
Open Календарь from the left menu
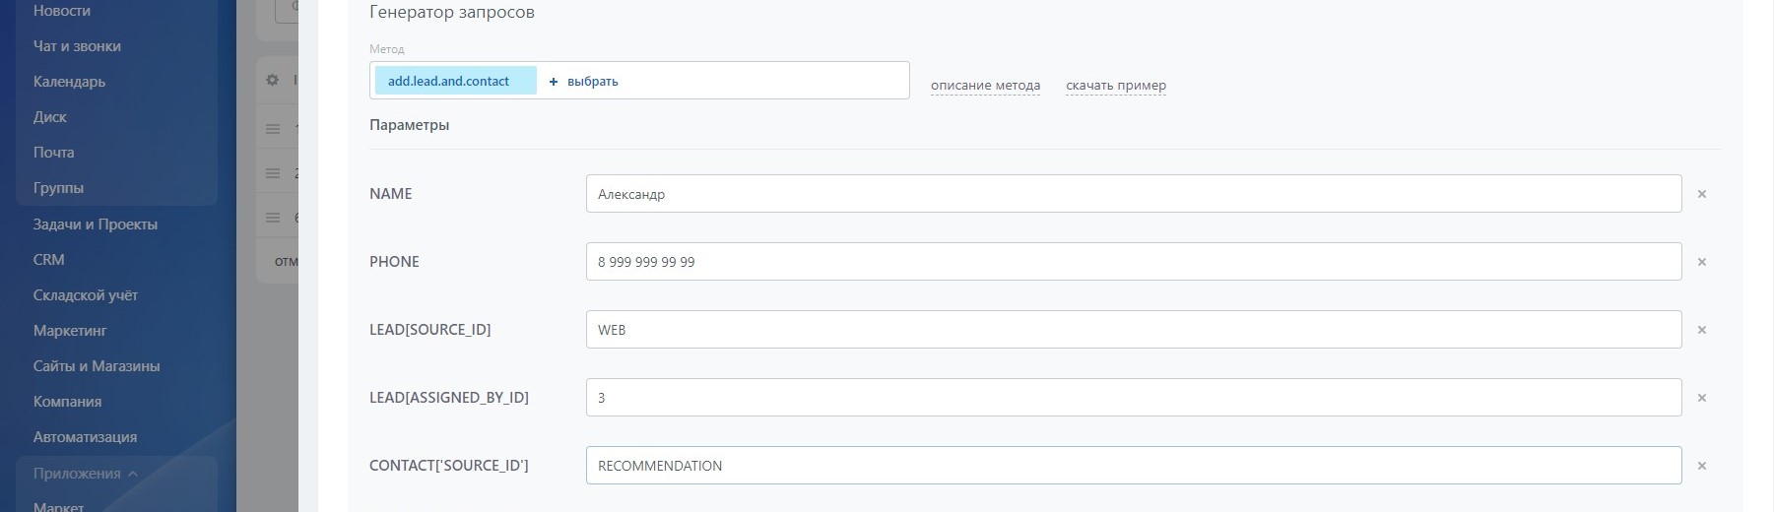(x=69, y=82)
